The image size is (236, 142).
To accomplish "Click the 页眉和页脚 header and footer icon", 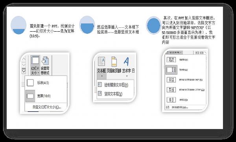I will pyautogui.click(x=114, y=61).
